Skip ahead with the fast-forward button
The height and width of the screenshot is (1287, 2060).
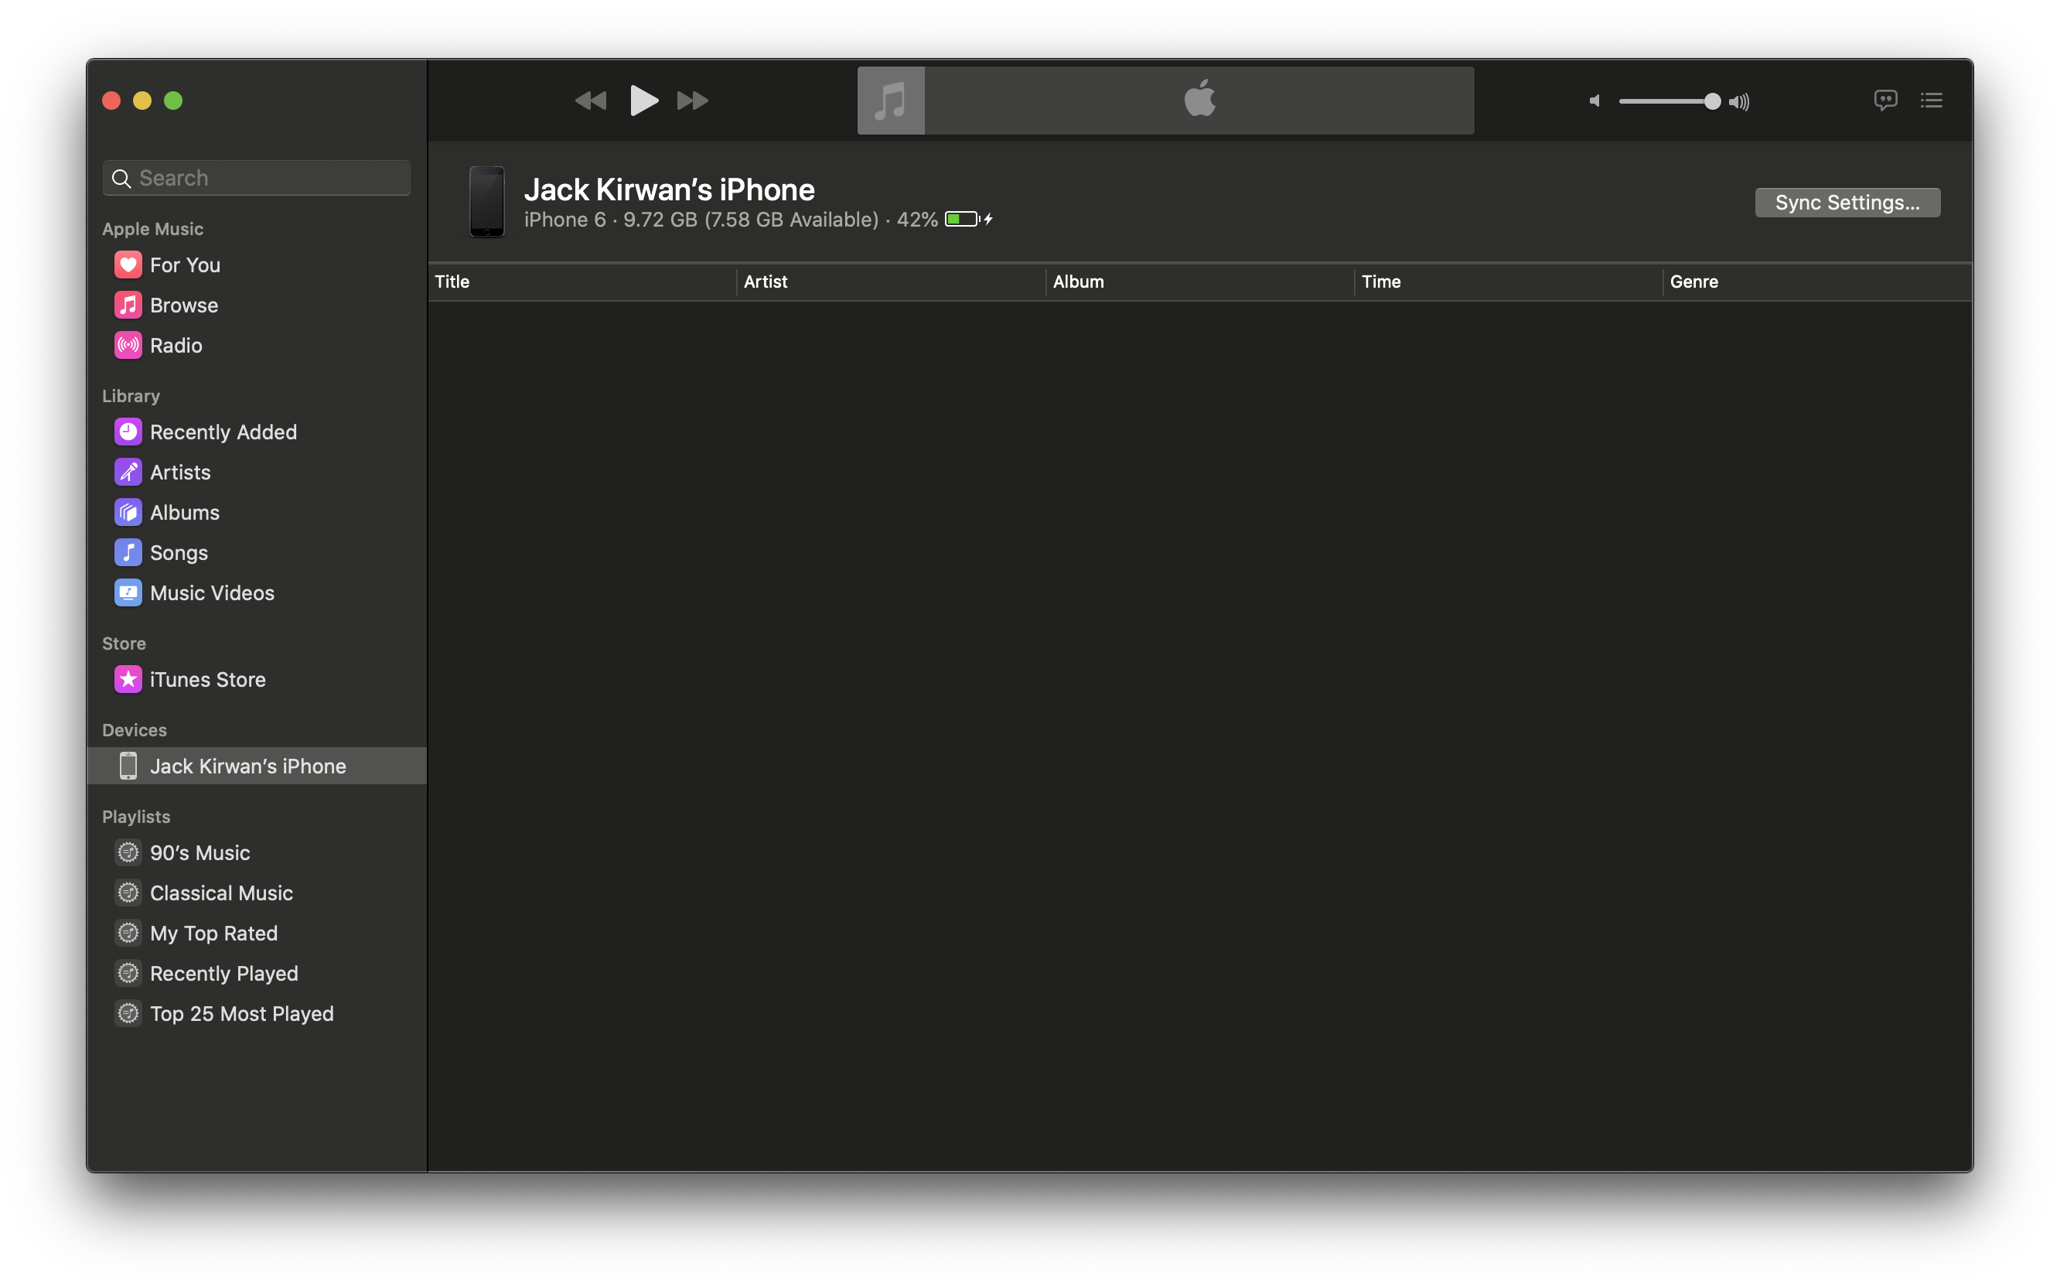[693, 101]
